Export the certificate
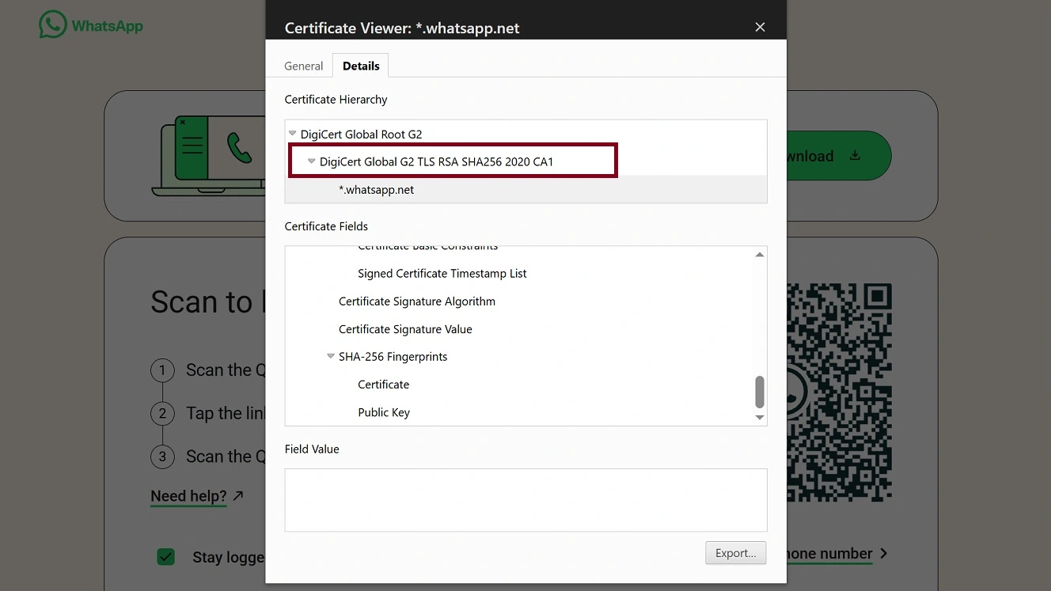Screen dimensions: 1051x591 pos(736,553)
